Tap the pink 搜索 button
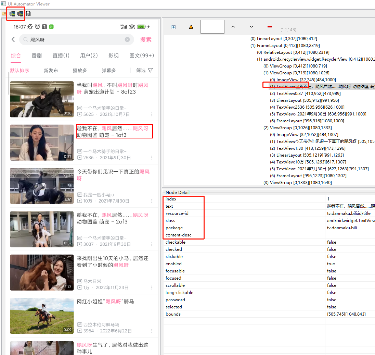375x355 pixels. (x=146, y=39)
